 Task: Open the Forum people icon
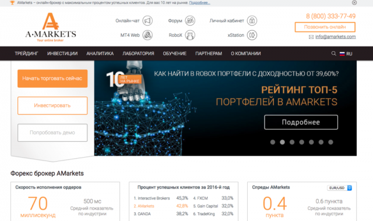coord(190,21)
